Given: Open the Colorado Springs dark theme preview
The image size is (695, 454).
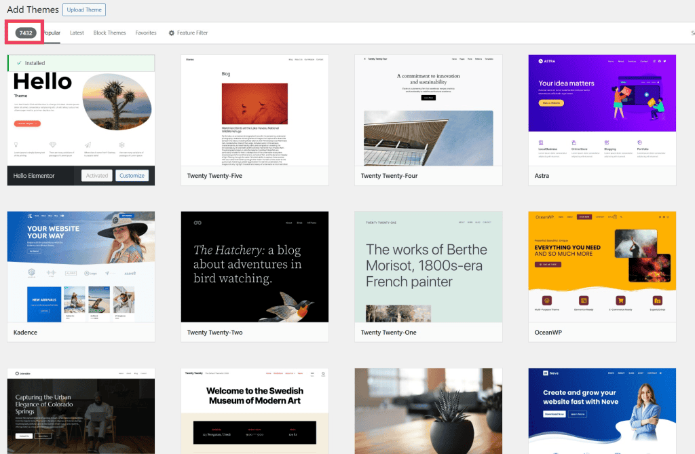Looking at the screenshot, I should pos(81,411).
